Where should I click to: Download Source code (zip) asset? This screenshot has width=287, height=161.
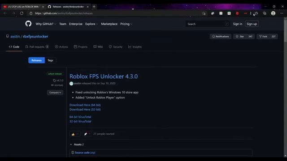85,153
